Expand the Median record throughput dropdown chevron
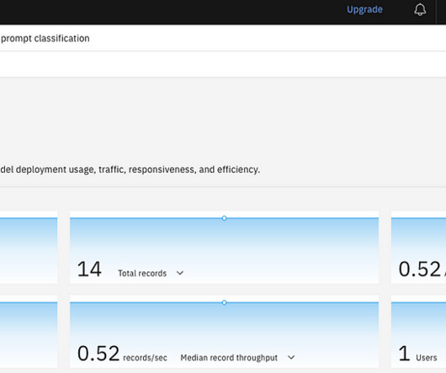The width and height of the screenshot is (446, 373). click(x=291, y=357)
